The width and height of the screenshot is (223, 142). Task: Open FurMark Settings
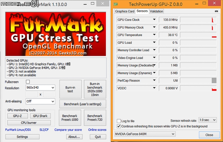click(22, 137)
